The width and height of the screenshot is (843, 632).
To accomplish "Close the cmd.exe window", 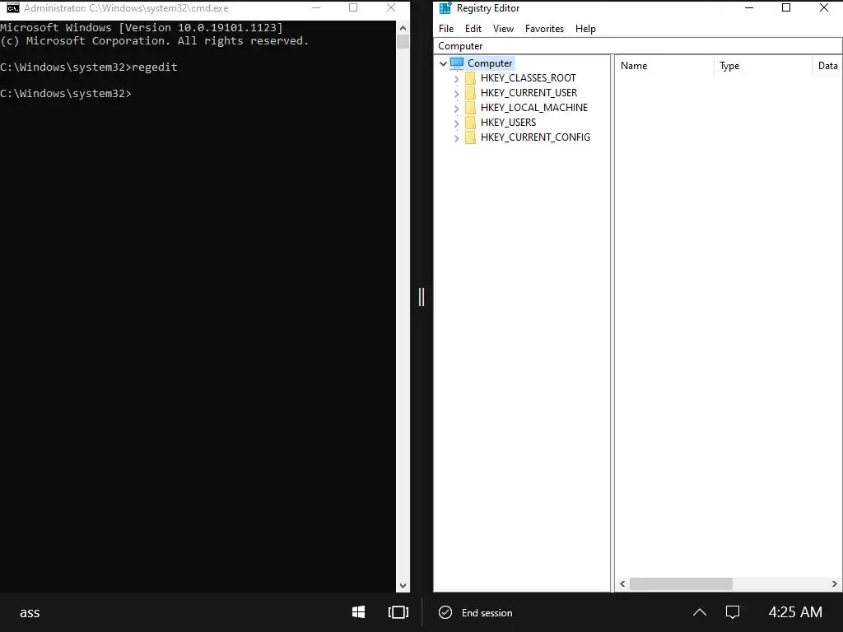I will [391, 7].
